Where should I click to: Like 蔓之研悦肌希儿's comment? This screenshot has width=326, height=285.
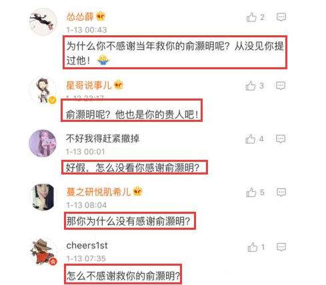[251, 192]
